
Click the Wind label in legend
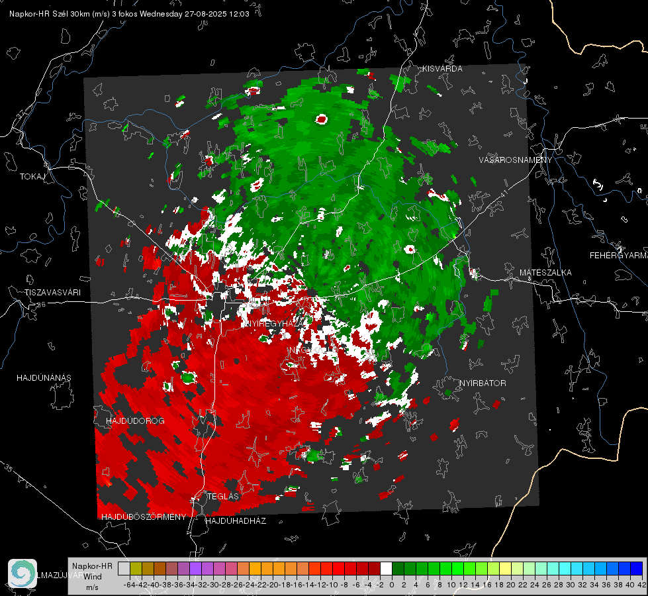point(93,576)
